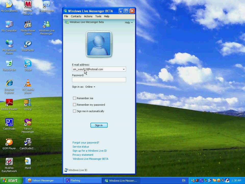
Task: Click the speaker volume tray icon
Action: [x=197, y=180]
